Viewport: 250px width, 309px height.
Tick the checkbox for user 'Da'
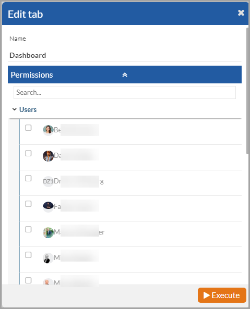[x=28, y=153]
